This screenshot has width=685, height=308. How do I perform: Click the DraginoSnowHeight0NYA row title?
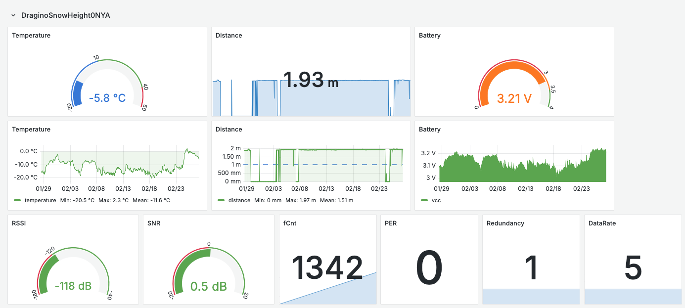[65, 15]
